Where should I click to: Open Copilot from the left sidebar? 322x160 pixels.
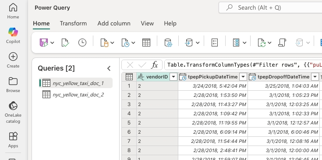[x=13, y=36]
